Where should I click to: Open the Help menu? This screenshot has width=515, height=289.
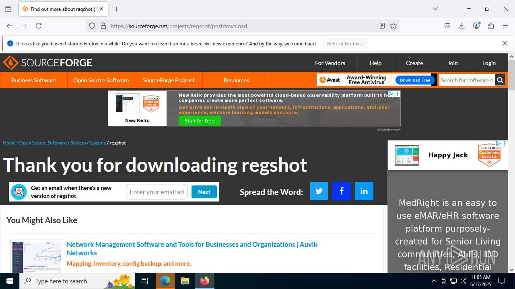click(375, 63)
